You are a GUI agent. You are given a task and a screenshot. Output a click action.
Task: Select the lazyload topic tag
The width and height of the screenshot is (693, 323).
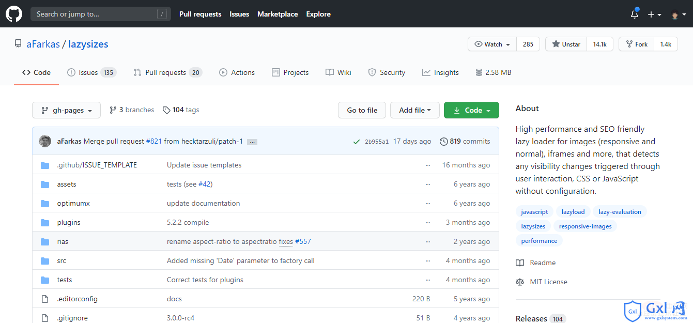click(x=573, y=212)
